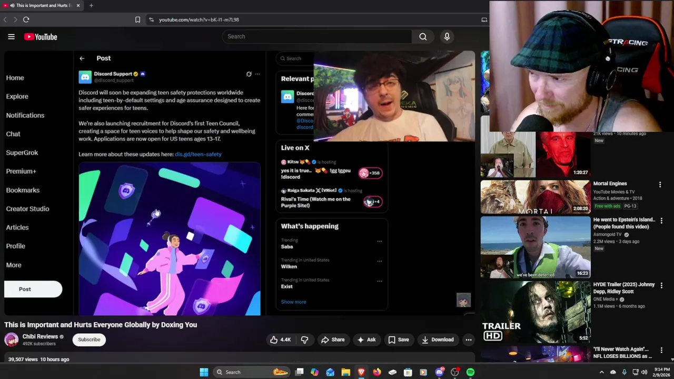Go back with the browser back arrow
This screenshot has width=674, height=379.
(x=5, y=19)
